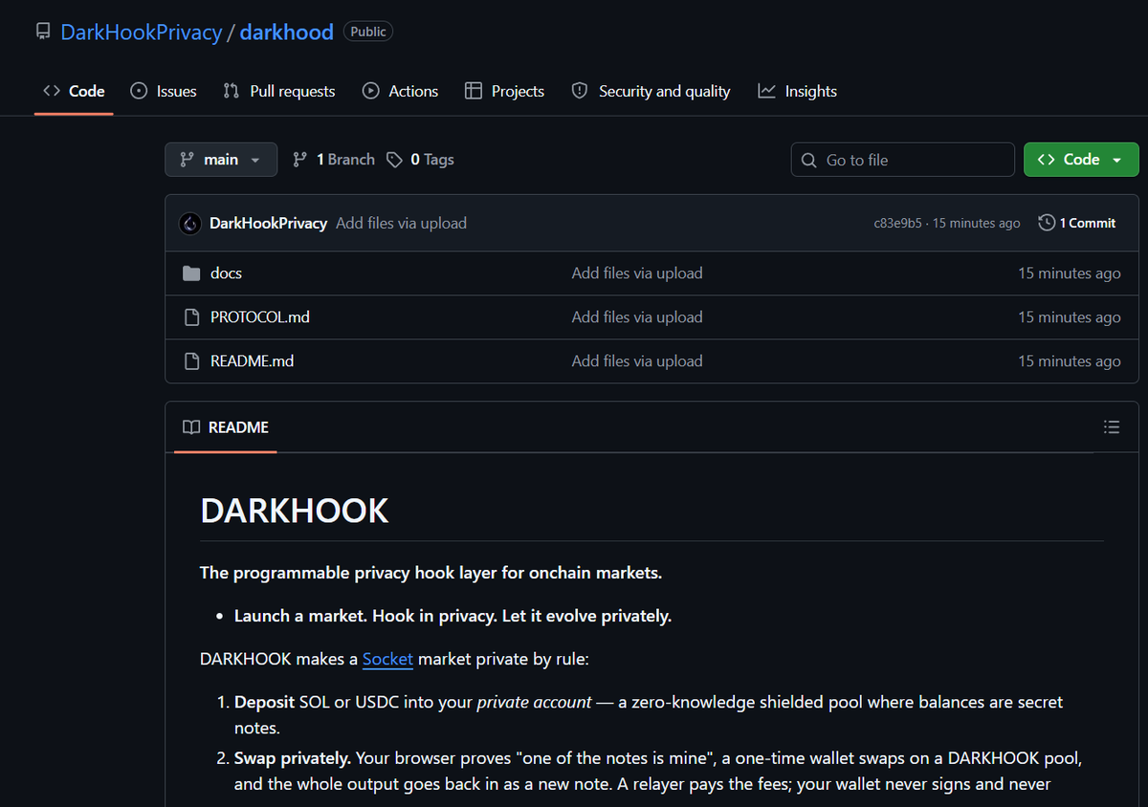
Task: Click the Projects table icon
Action: point(473,91)
